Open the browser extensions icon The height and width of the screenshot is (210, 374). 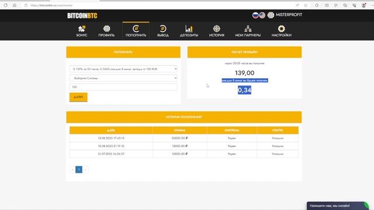(x=317, y=5)
